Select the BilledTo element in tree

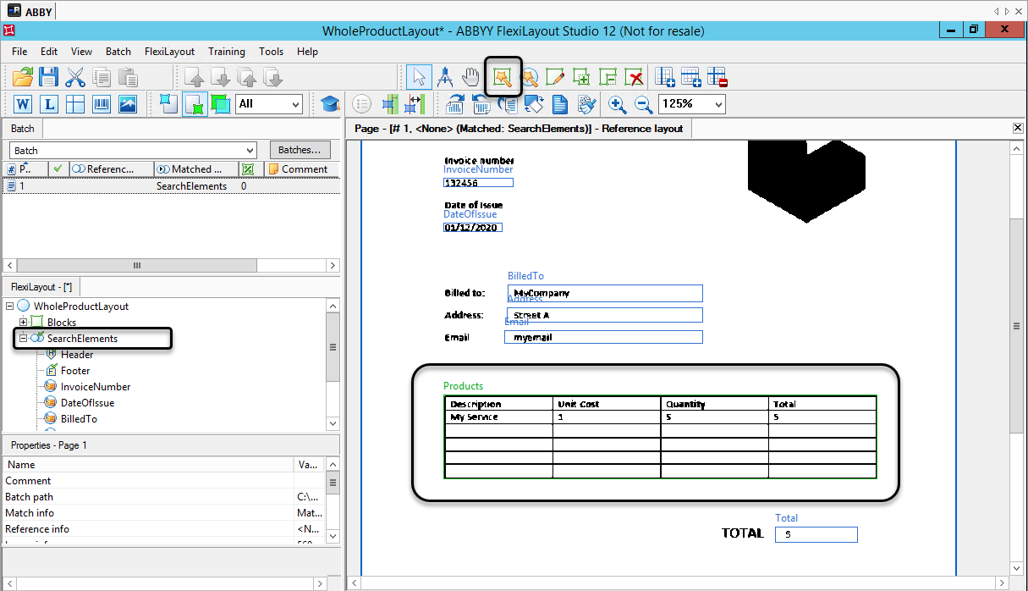79,419
